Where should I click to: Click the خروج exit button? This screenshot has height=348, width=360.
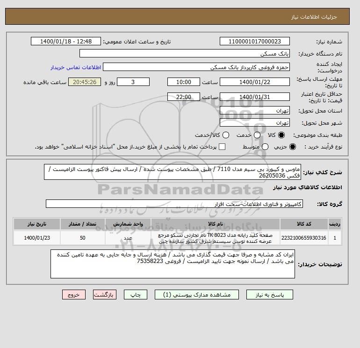point(74,295)
